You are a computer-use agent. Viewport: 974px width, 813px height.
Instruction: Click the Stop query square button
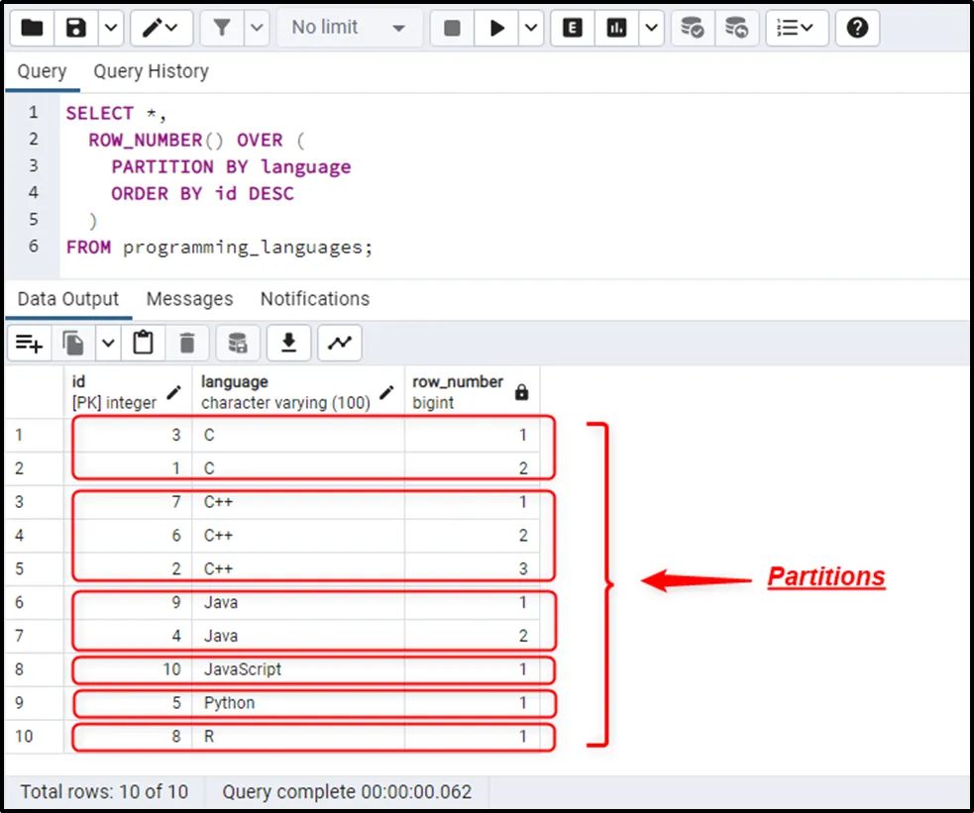(x=453, y=28)
